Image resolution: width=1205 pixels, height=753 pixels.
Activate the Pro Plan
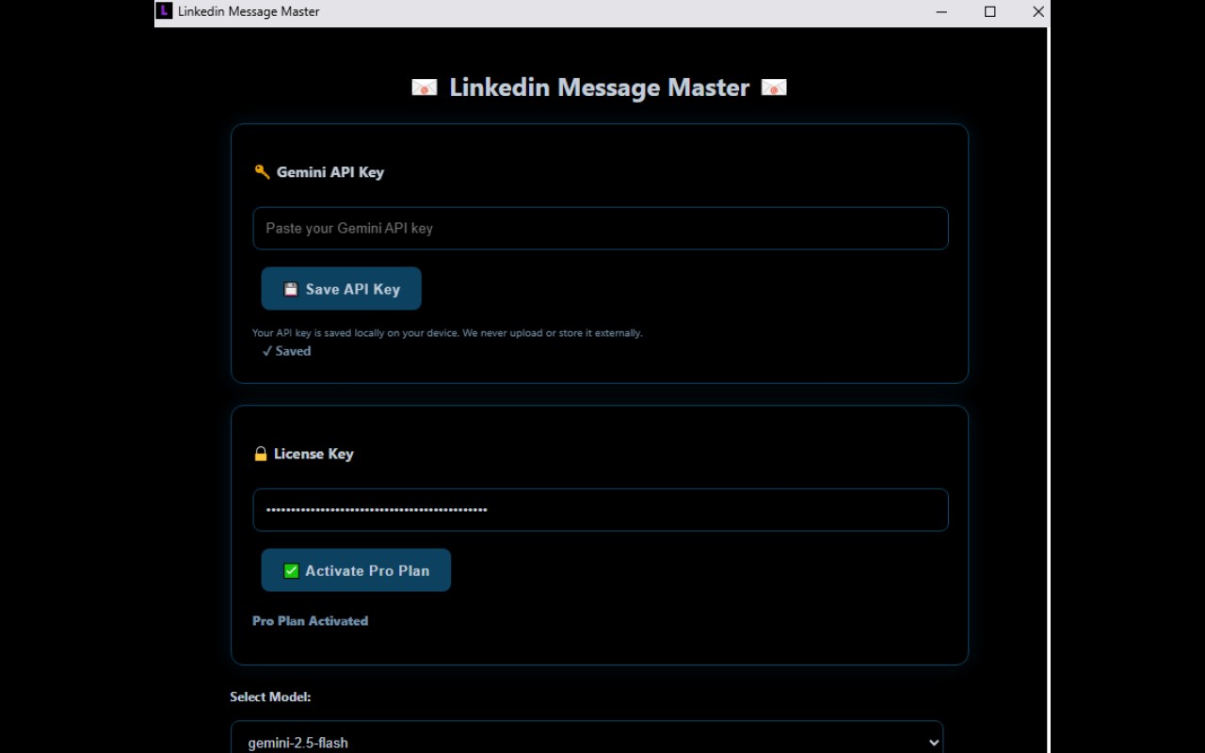point(356,570)
